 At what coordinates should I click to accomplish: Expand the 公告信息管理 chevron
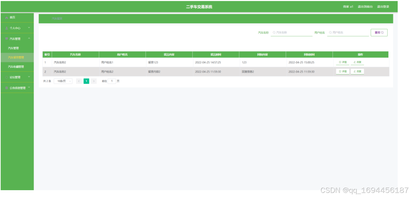(29, 87)
